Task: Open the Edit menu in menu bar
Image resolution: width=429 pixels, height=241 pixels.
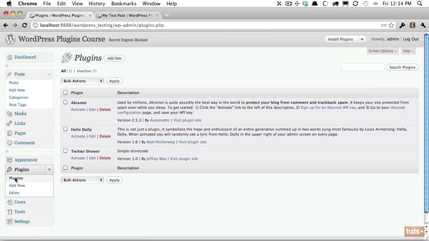Action: (61, 4)
